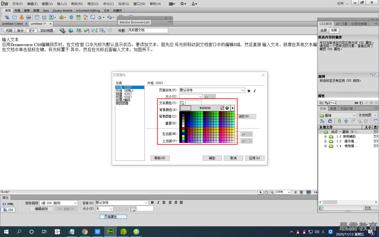
Task: Insert a hyperlink from the Common toolbar
Action: pyautogui.click(x=7, y=17)
